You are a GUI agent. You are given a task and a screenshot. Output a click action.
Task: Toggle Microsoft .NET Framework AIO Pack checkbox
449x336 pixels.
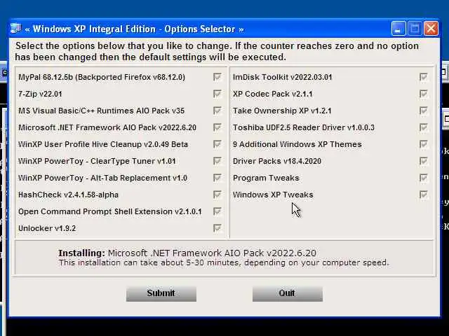tap(217, 127)
